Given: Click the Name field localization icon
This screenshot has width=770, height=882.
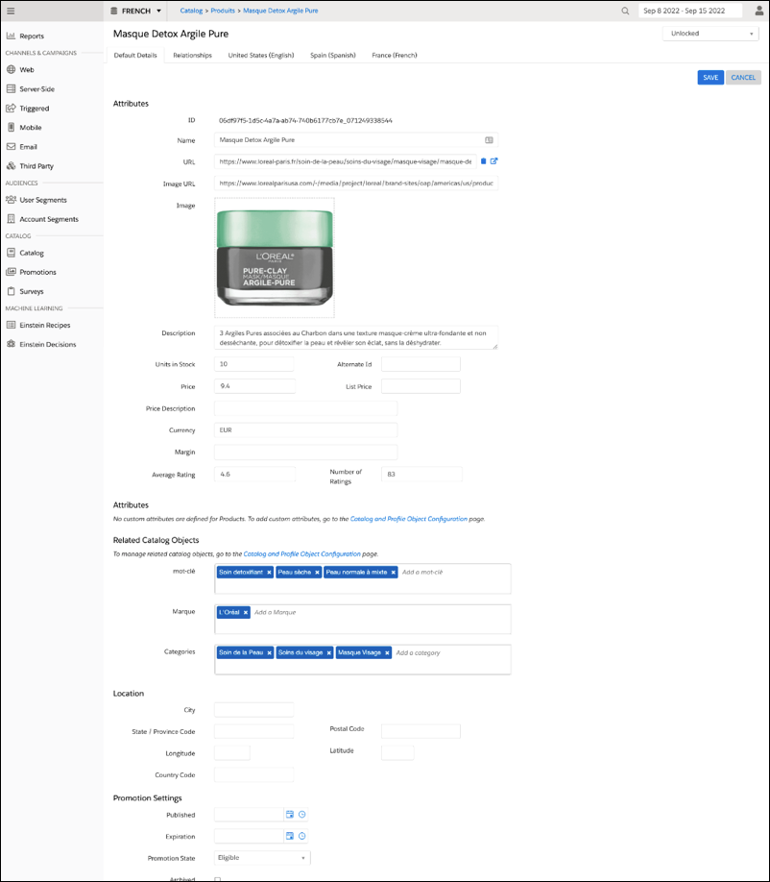Looking at the screenshot, I should click(x=489, y=140).
